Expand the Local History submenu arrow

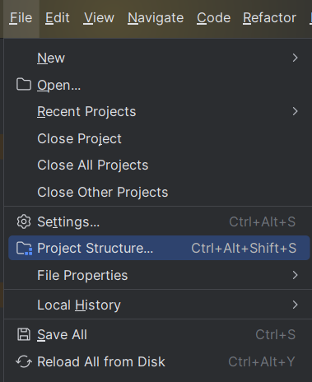coord(295,305)
